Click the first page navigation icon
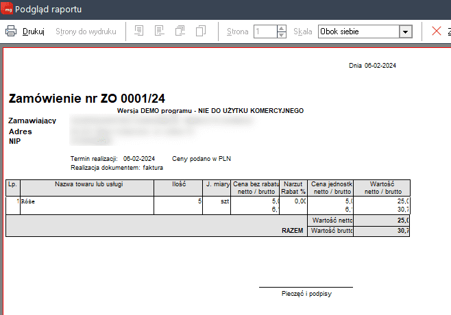The height and width of the screenshot is (315, 451). pyautogui.click(x=139, y=32)
